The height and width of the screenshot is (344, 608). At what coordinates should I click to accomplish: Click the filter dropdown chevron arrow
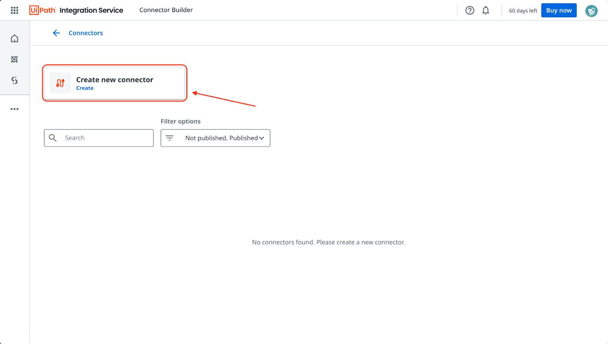[261, 138]
